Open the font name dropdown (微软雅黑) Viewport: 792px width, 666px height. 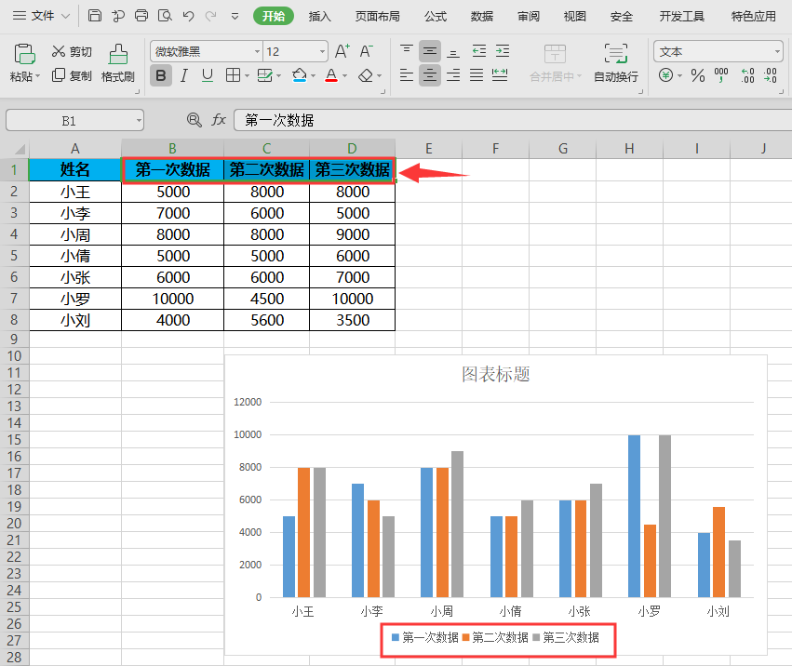coord(204,51)
